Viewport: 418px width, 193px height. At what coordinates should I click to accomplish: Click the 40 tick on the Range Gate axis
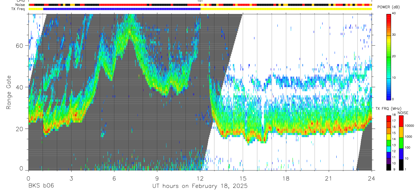coord(20,87)
